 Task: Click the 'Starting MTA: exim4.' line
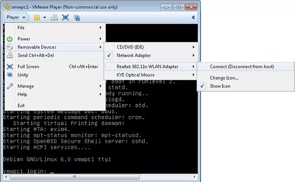click(37, 129)
